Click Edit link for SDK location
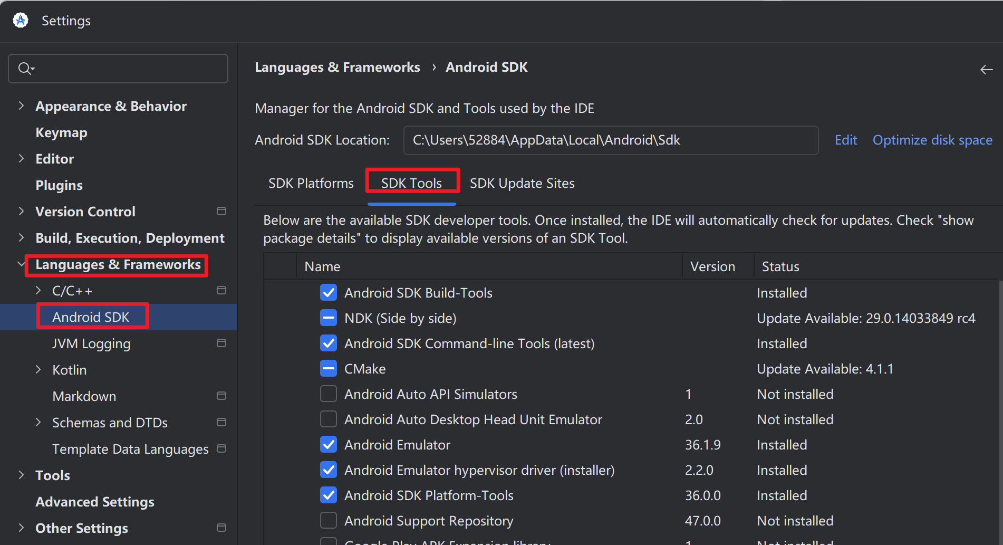The image size is (1003, 545). click(845, 140)
